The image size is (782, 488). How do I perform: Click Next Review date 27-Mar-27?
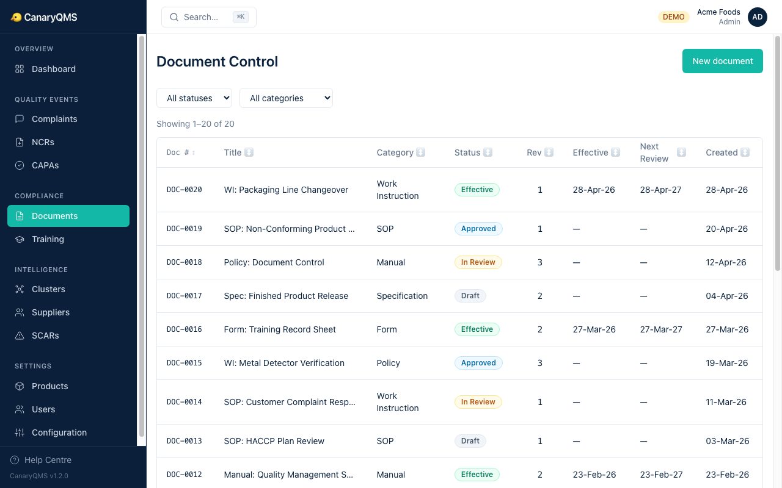pos(662,329)
